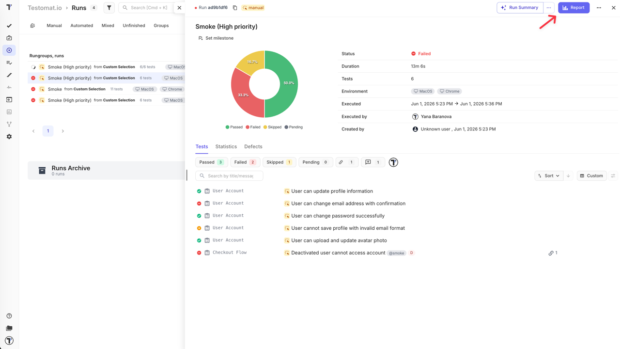Toggle Skipped series in the chart legend
This screenshot has width=620, height=349.
(272, 127)
